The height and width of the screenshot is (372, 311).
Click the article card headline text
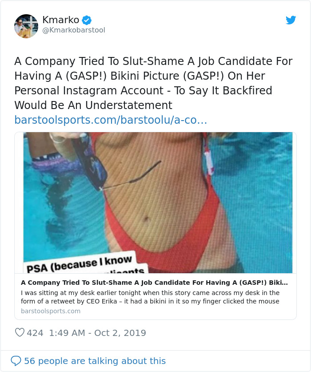155,283
